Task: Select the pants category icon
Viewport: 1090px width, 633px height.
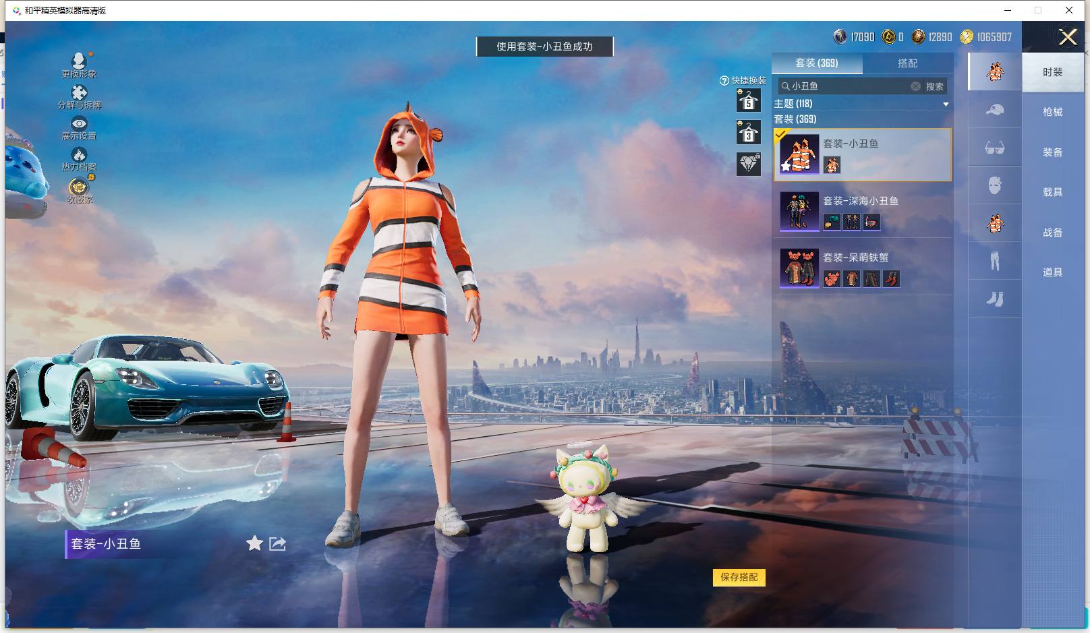Action: click(x=995, y=261)
